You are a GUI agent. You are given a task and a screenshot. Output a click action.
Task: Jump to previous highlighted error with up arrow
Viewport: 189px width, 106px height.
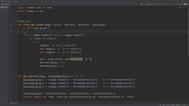[186, 7]
